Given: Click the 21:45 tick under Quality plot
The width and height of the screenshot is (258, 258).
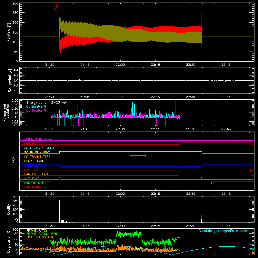Looking at the screenshot, I should point(85,226).
